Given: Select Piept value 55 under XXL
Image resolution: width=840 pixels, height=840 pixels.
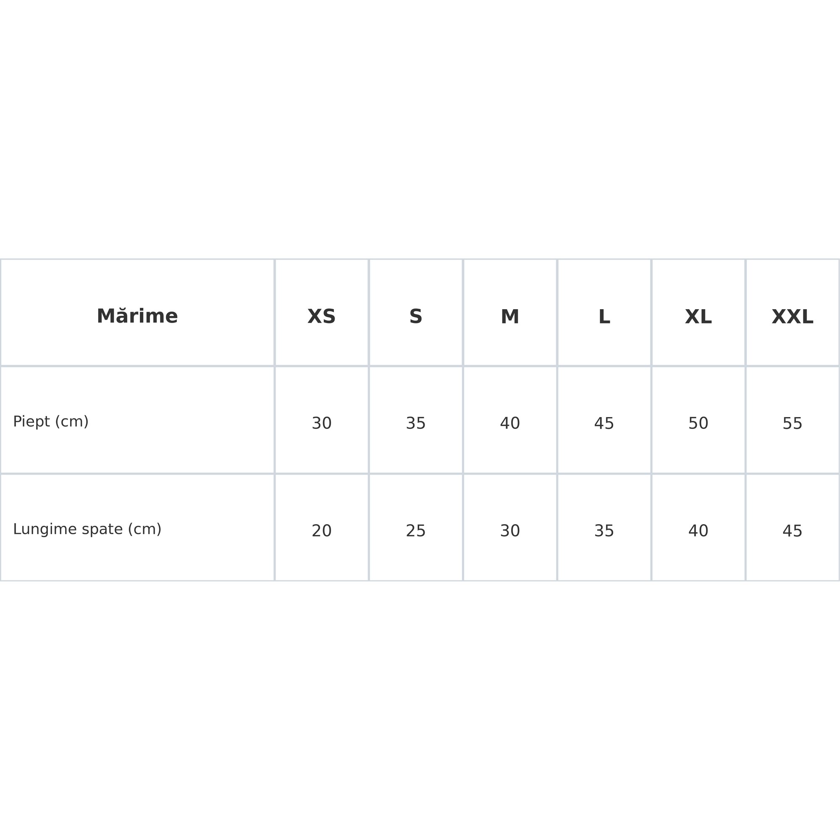Looking at the screenshot, I should coord(792,423).
